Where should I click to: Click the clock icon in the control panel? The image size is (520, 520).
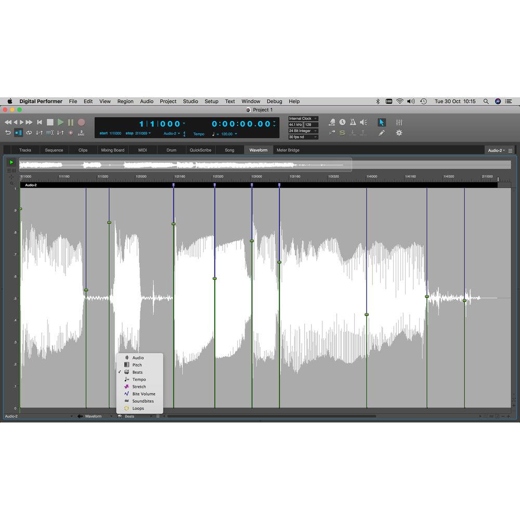pyautogui.click(x=342, y=123)
